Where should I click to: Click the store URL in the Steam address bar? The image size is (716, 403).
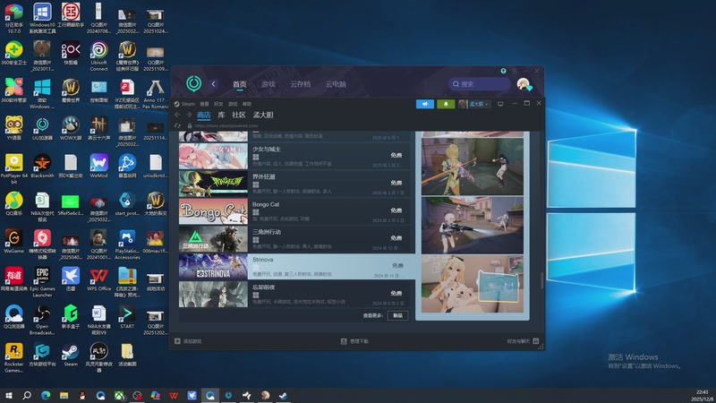pyautogui.click(x=226, y=125)
